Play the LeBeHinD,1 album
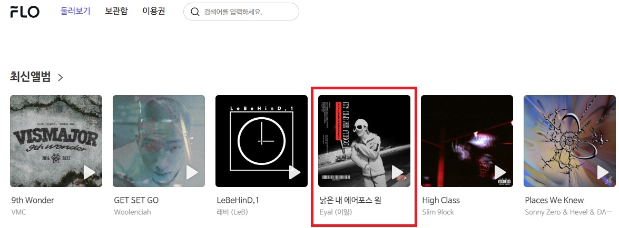619x228 pixels. point(294,172)
